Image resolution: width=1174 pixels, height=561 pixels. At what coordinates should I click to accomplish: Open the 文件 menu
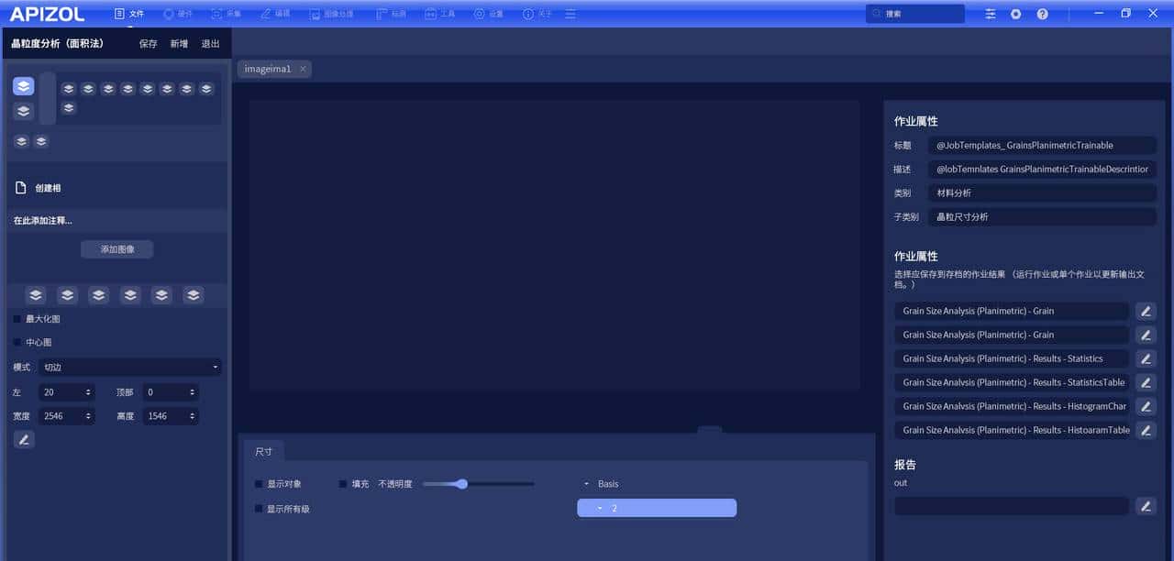coord(129,14)
